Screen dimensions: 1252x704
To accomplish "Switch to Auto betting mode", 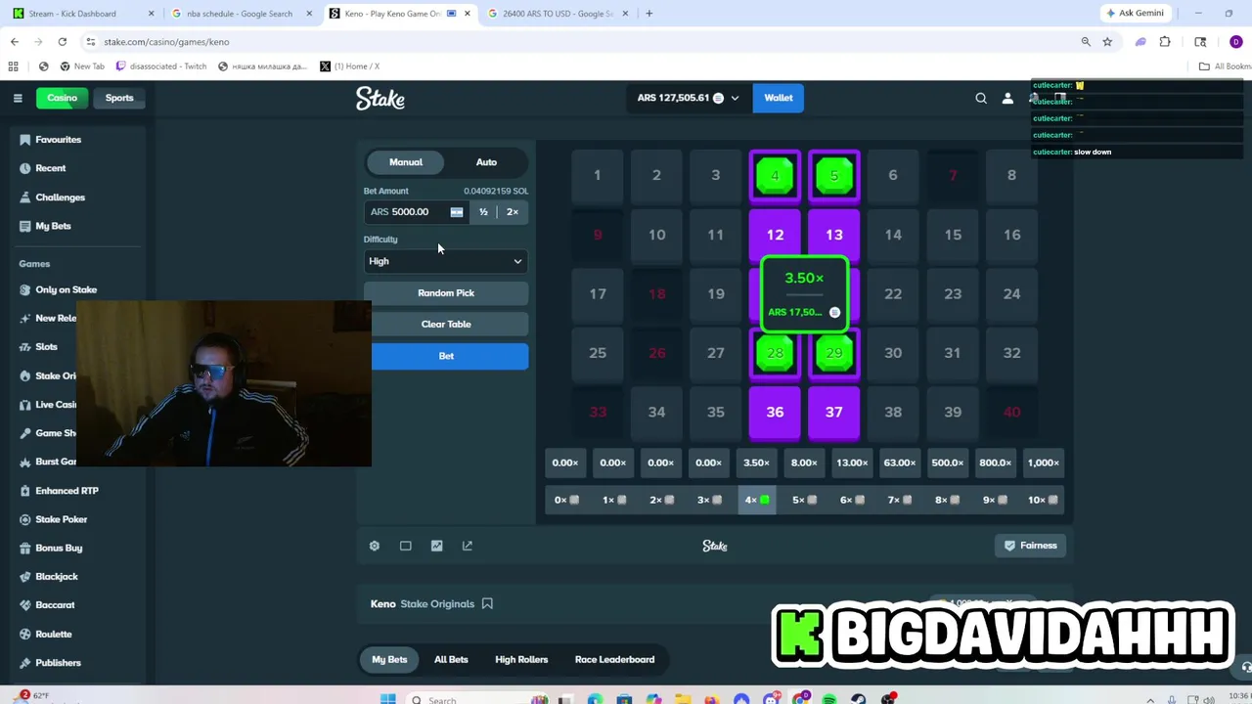I will (x=486, y=162).
